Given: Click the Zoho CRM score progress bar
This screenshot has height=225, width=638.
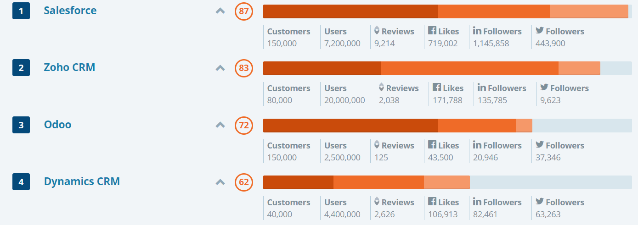Looking at the screenshot, I should pyautogui.click(x=447, y=68).
